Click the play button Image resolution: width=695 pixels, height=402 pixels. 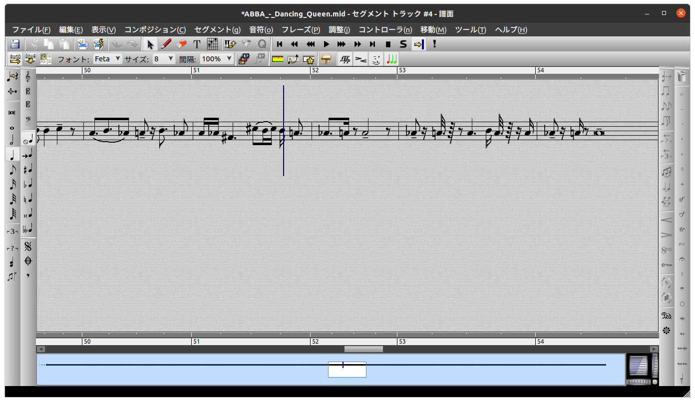pyautogui.click(x=327, y=44)
